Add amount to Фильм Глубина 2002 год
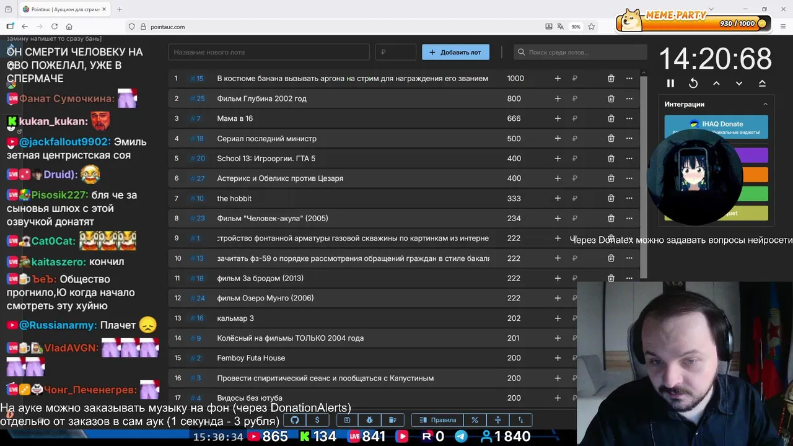This screenshot has height=446, width=793. pyautogui.click(x=558, y=98)
